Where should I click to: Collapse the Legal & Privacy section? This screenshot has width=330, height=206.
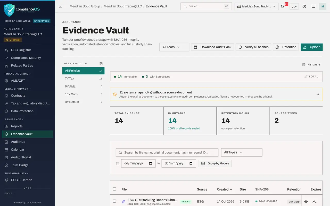[18, 89]
